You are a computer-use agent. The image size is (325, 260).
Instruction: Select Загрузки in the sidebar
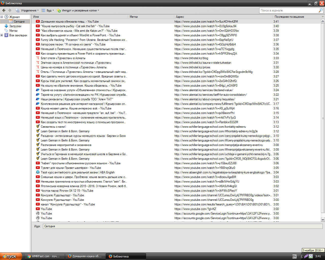pos(15,26)
